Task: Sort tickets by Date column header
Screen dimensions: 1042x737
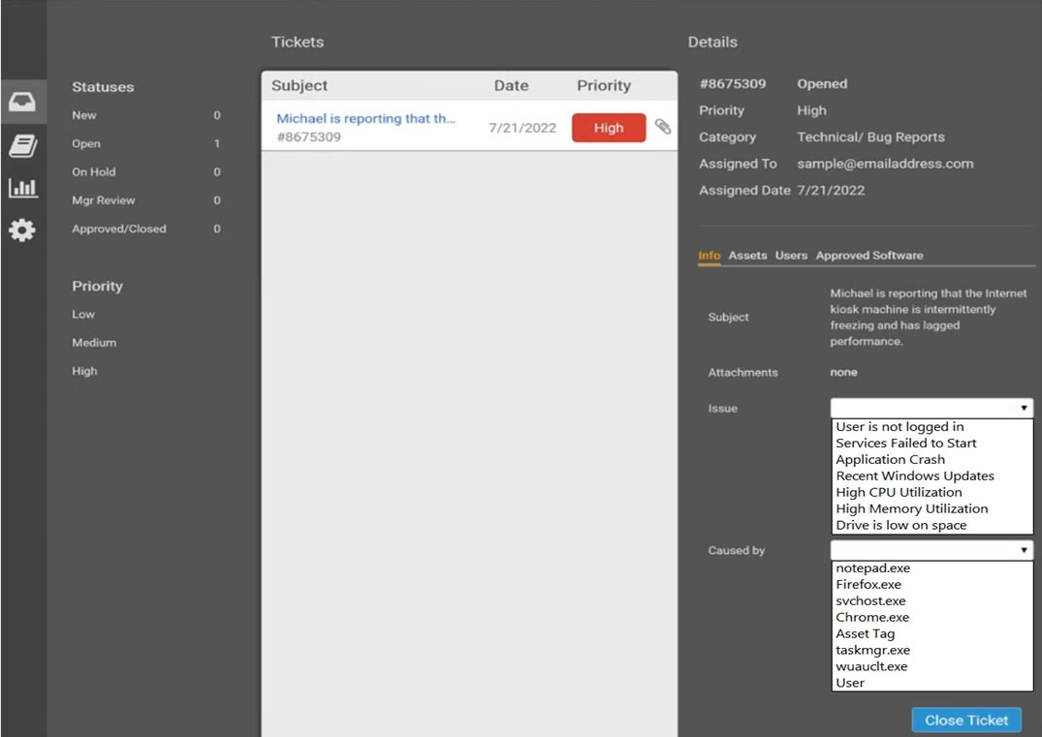Action: point(511,85)
